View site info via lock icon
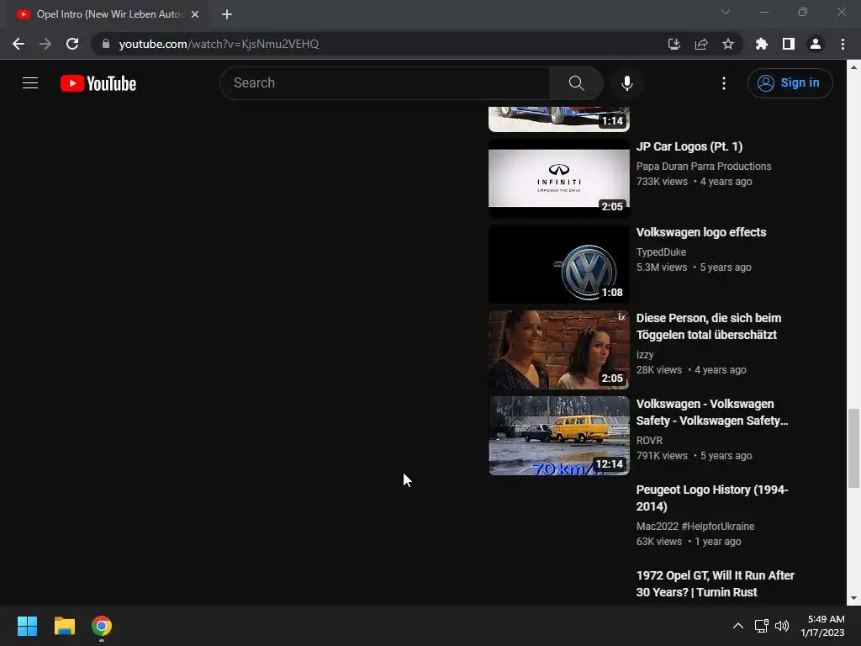This screenshot has width=861, height=646. coord(106,44)
